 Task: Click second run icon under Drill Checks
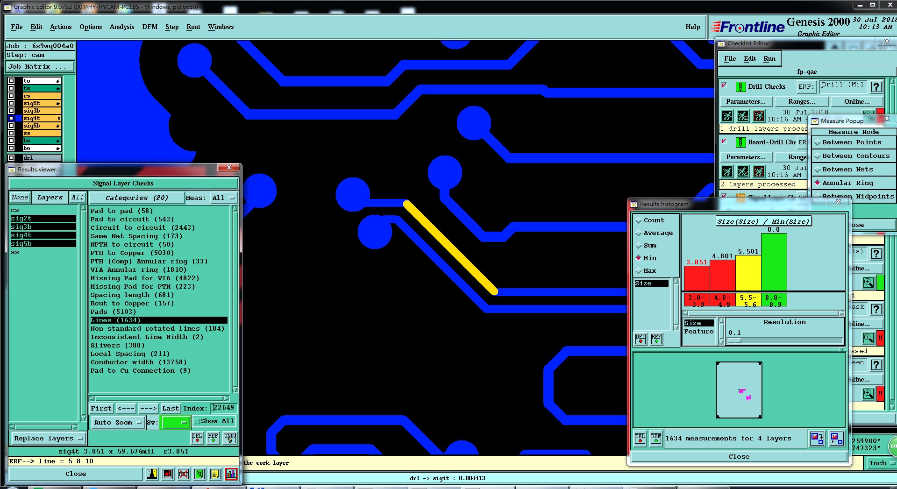pyautogui.click(x=743, y=116)
